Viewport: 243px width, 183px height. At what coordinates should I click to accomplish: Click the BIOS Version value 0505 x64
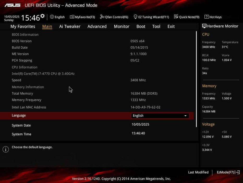(x=137, y=41)
